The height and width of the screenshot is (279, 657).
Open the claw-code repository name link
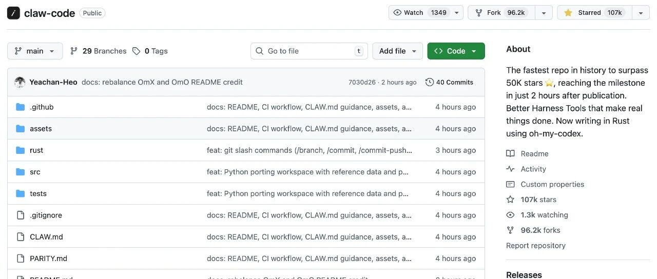click(x=49, y=13)
